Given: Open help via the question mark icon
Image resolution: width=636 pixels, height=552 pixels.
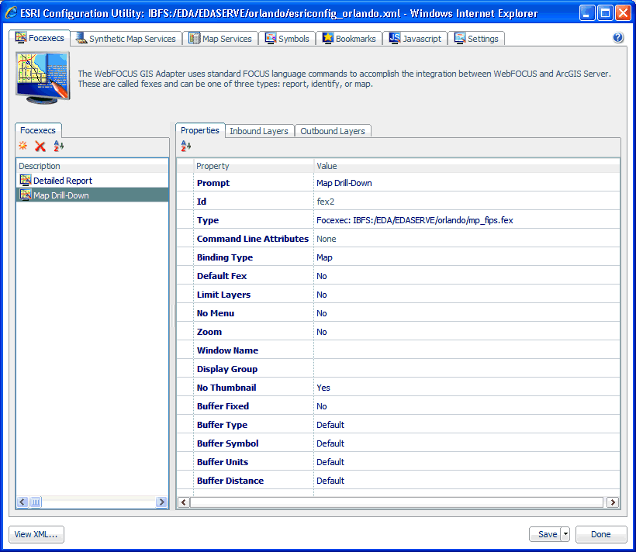Looking at the screenshot, I should point(617,38).
